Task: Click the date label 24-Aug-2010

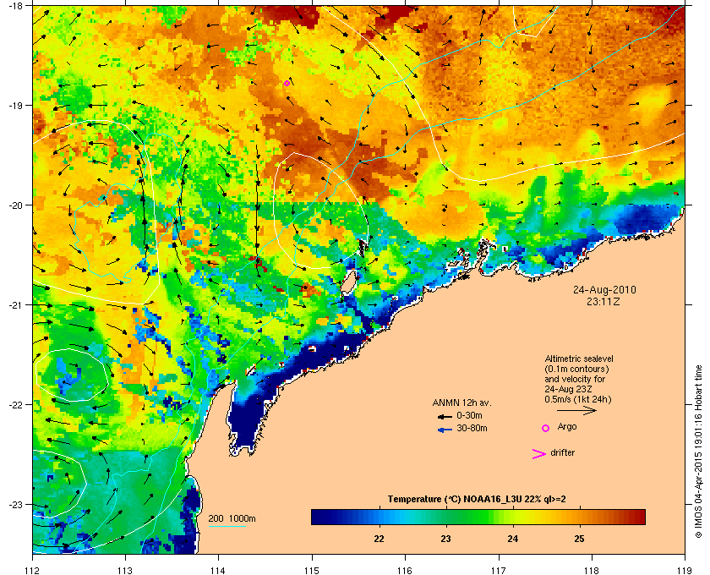Action: click(x=604, y=290)
